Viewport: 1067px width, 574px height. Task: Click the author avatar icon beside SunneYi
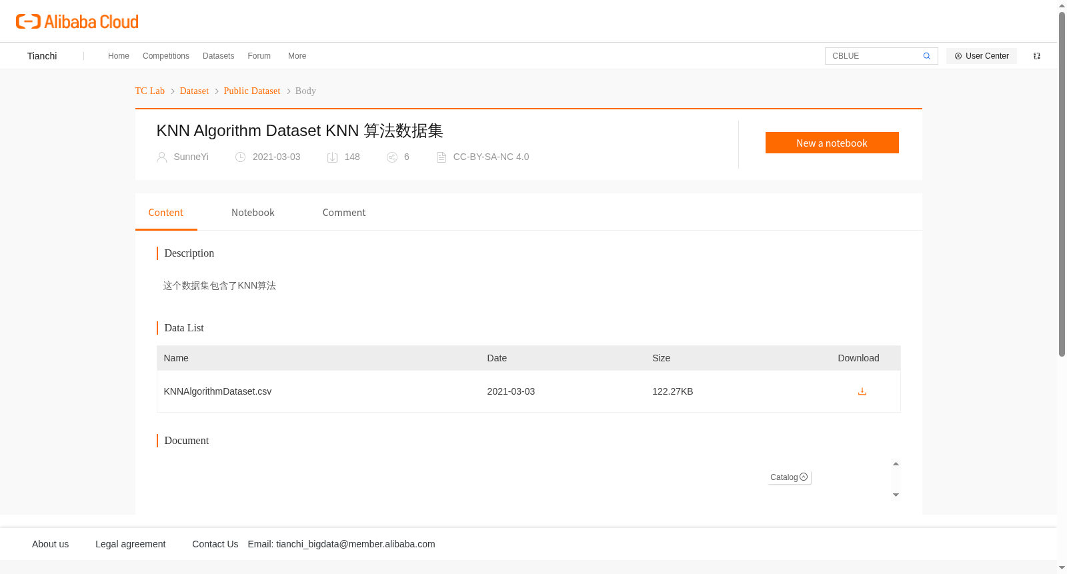click(161, 157)
